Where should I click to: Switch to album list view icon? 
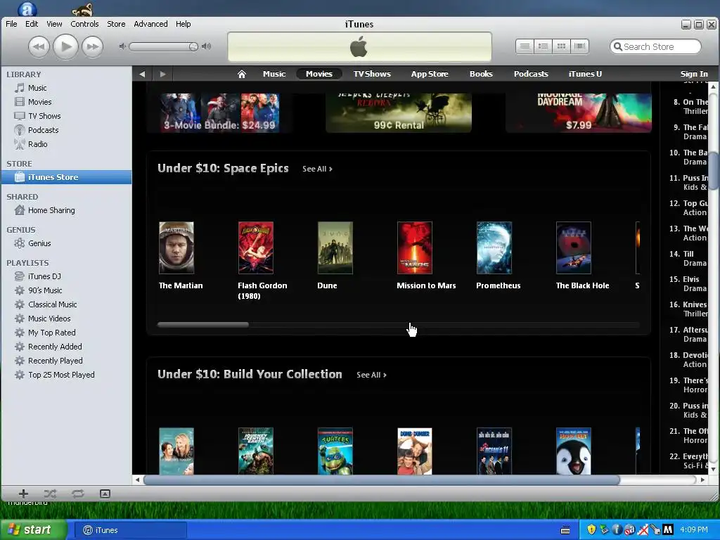(x=543, y=46)
